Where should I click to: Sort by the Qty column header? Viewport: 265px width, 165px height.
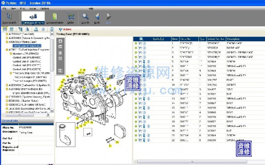pyautogui.click(x=202, y=39)
